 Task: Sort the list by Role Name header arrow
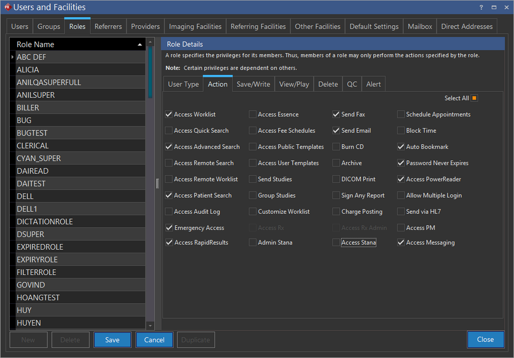(x=140, y=45)
